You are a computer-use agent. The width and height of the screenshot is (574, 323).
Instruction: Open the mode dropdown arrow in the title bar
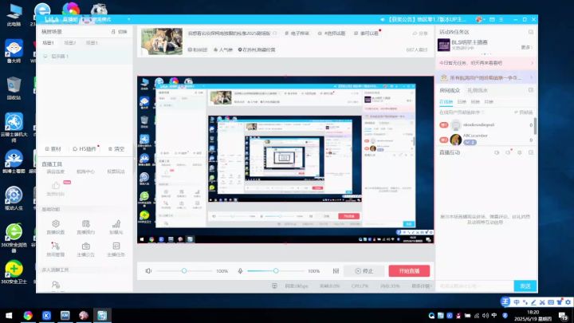(129, 19)
